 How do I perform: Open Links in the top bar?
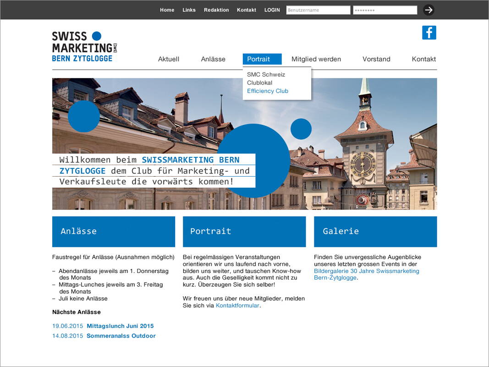[189, 10]
